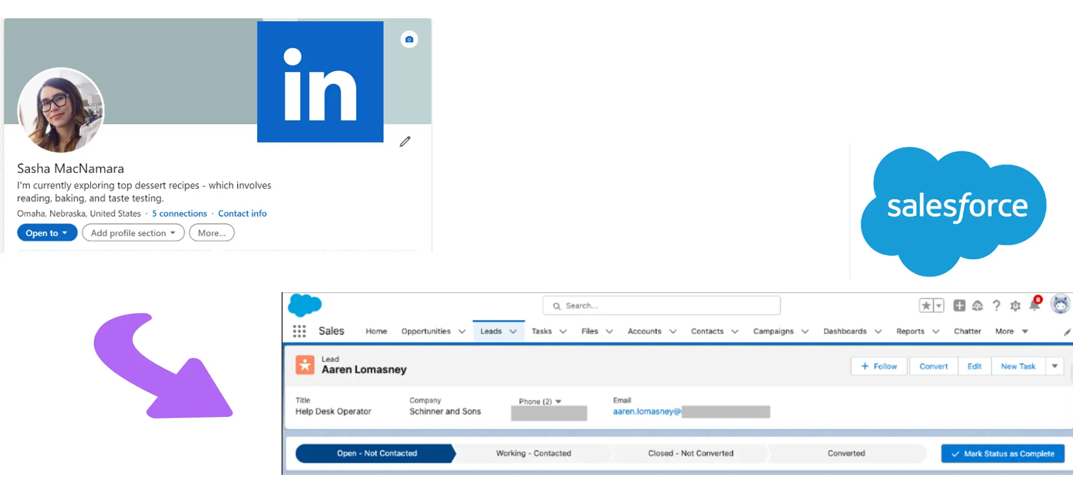1073x484 pixels.
Task: Click the pencil edit profile icon
Action: (405, 142)
